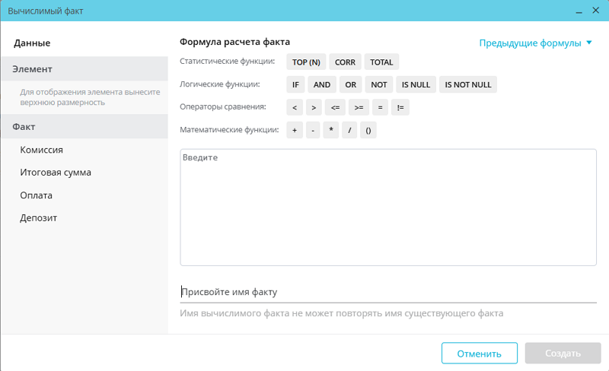Viewport: 609px width, 371px height.
Task: Select the Оплата fact
Action: pos(36,195)
